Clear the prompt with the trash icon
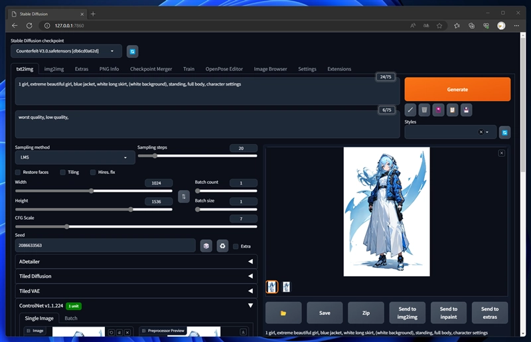 (x=424, y=110)
